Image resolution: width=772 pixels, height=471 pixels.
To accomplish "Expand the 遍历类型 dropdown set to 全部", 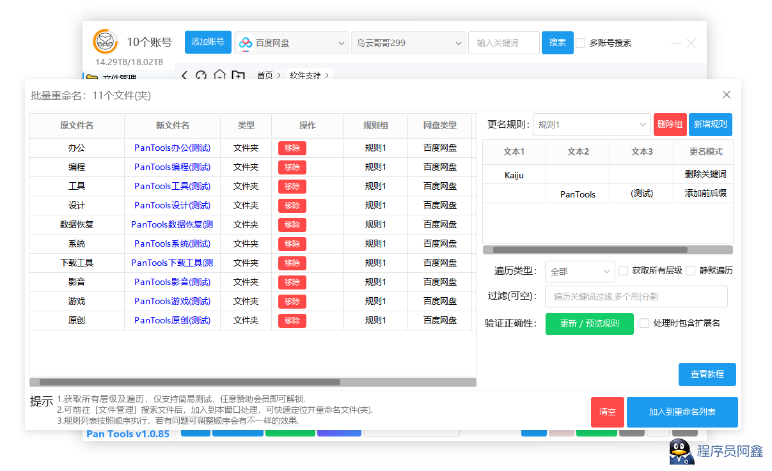I will [579, 272].
